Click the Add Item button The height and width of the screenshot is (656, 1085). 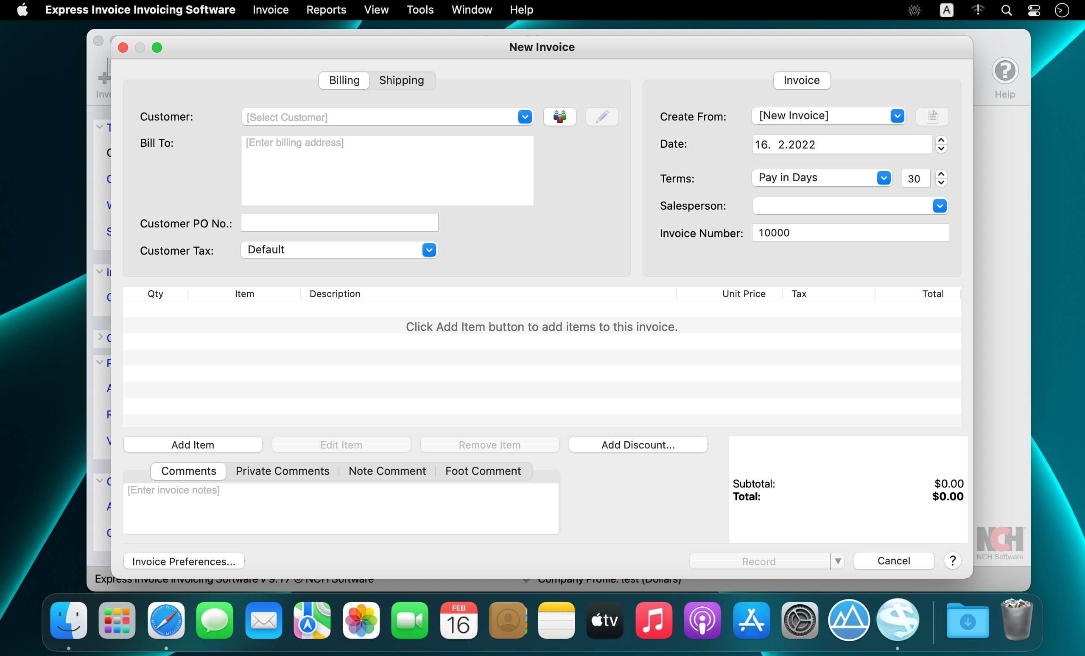193,445
